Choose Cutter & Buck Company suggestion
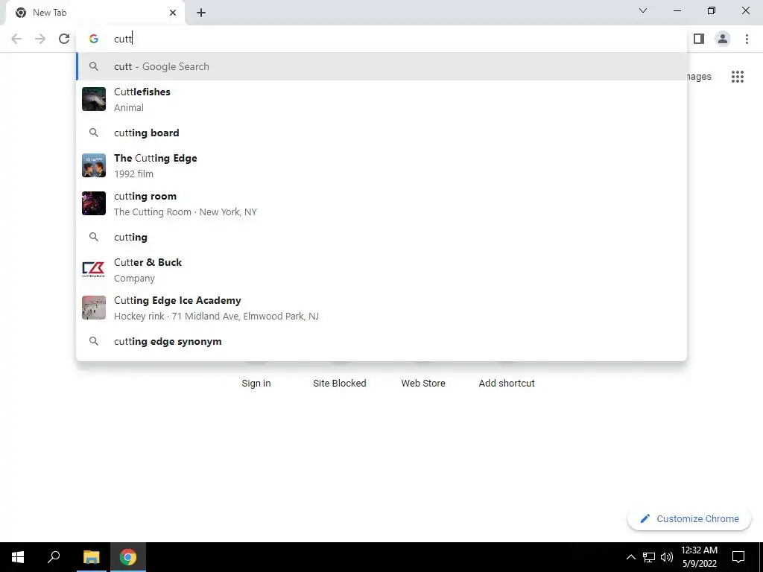Image resolution: width=763 pixels, height=572 pixels. coord(382,270)
